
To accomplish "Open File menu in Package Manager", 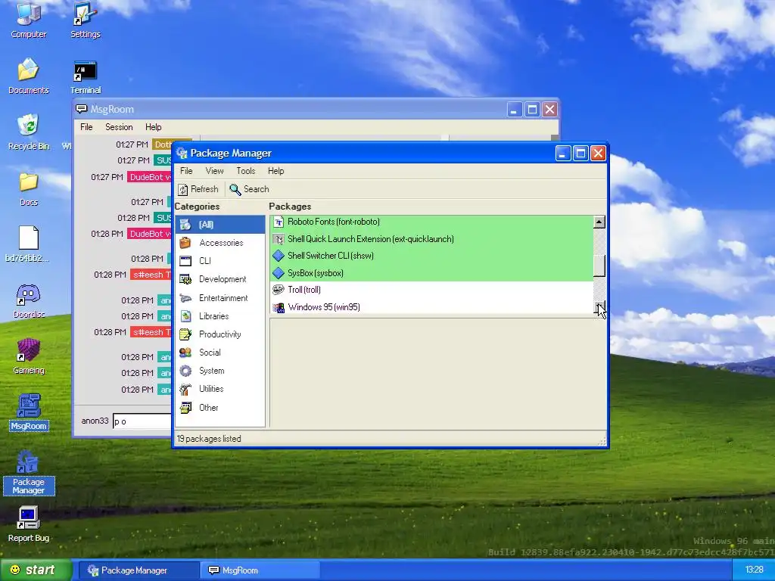I will [186, 171].
